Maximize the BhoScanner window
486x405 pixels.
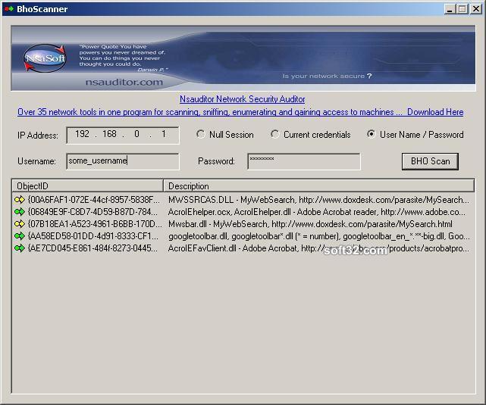(x=462, y=9)
